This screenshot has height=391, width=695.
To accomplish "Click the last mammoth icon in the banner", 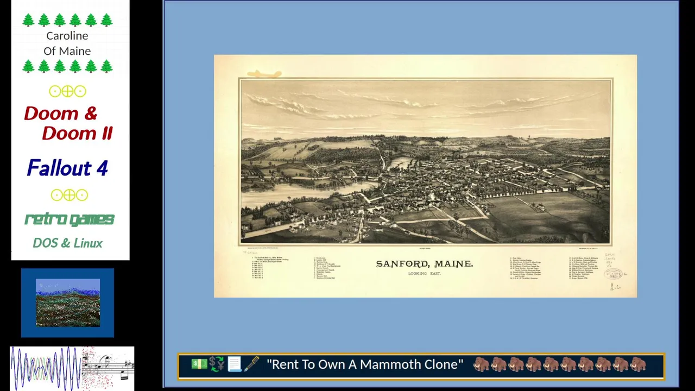I will [x=638, y=364].
